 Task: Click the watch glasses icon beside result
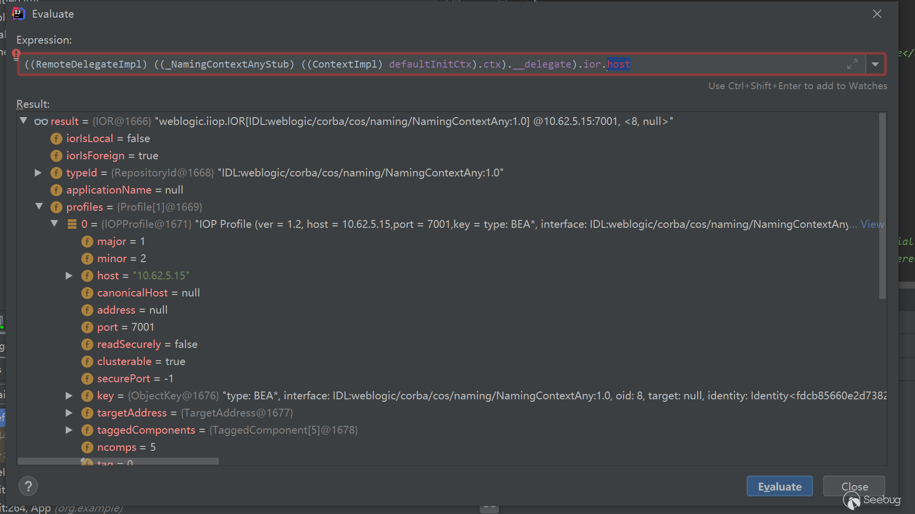point(41,121)
